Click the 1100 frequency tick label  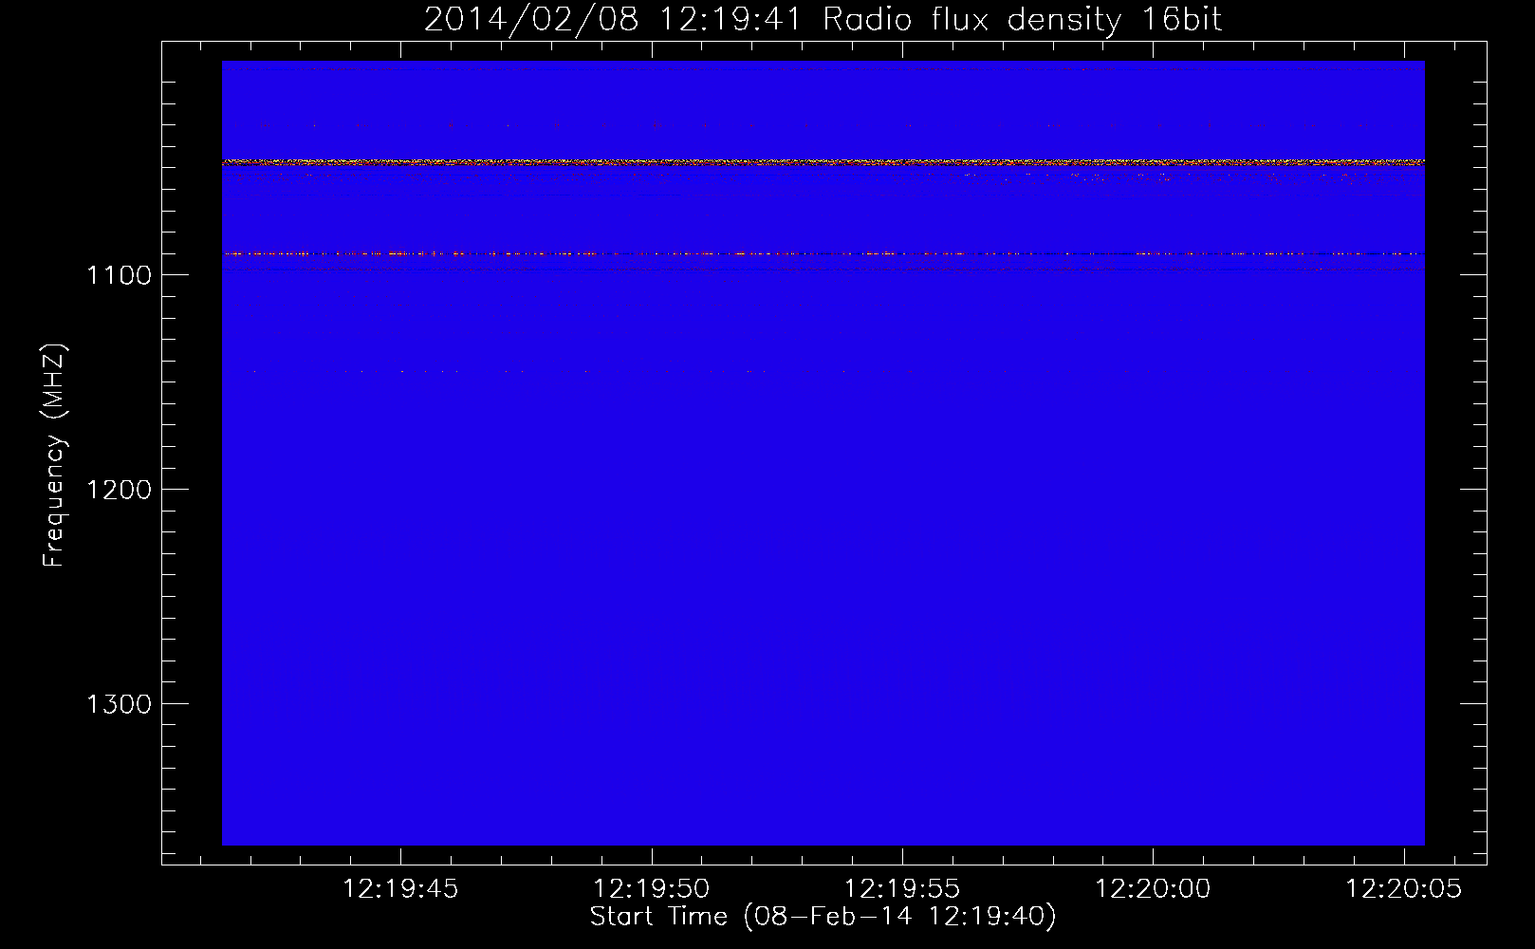tap(119, 275)
